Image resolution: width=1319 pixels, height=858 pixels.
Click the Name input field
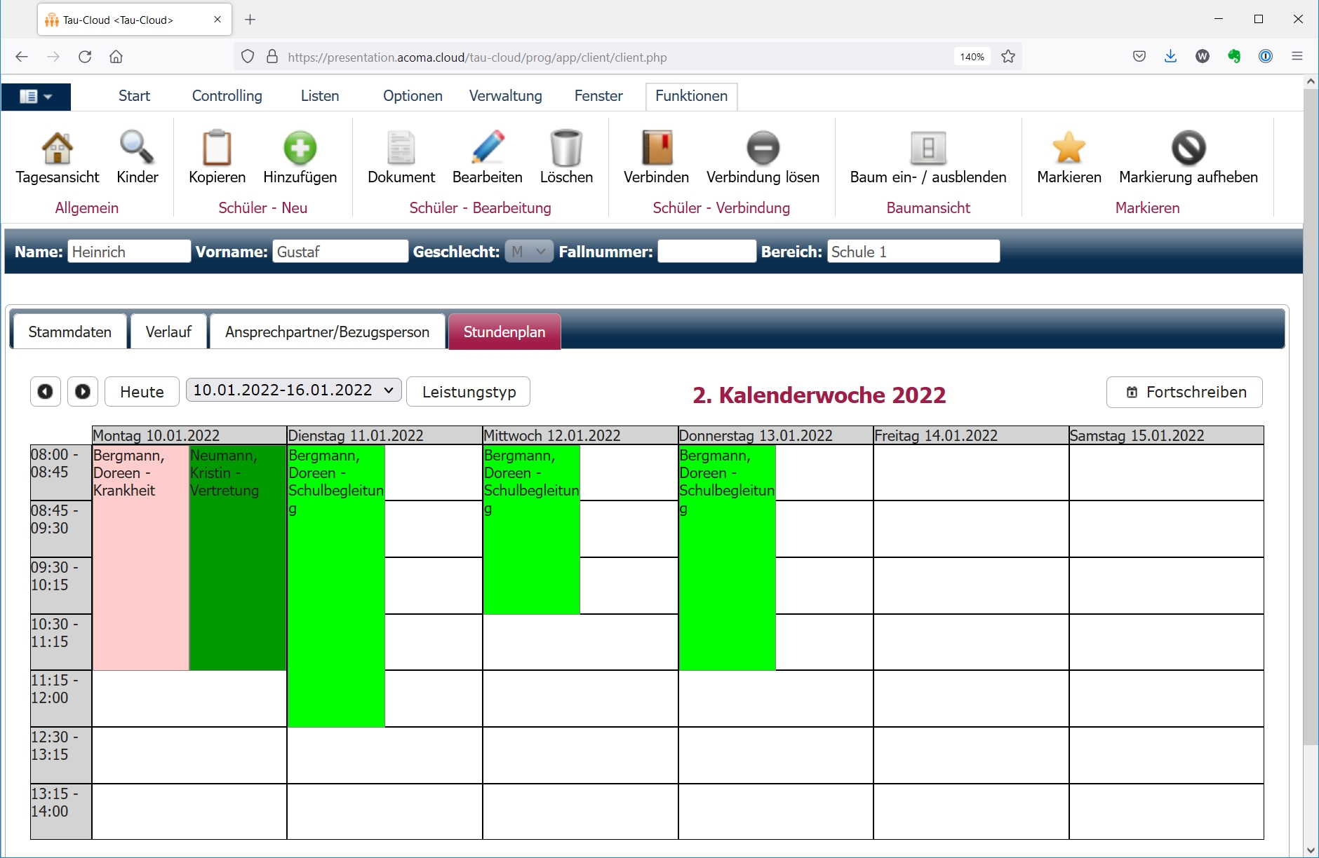tap(129, 252)
